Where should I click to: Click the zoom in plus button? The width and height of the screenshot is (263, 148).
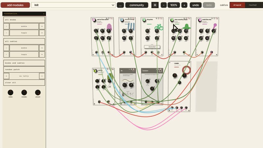click(184, 5)
